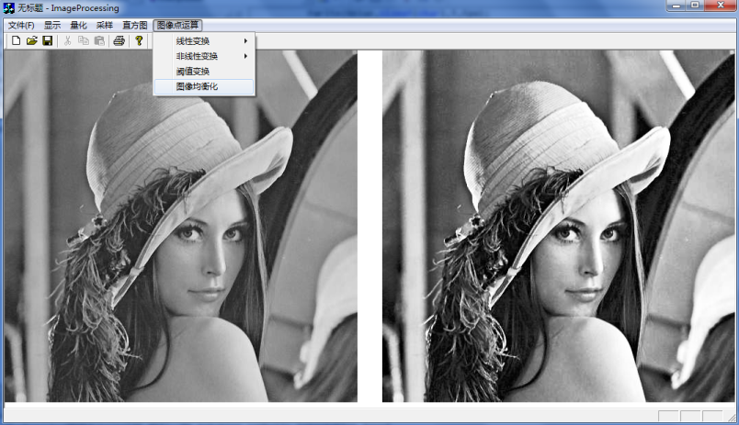Click the Cut scissors icon

pos(67,41)
